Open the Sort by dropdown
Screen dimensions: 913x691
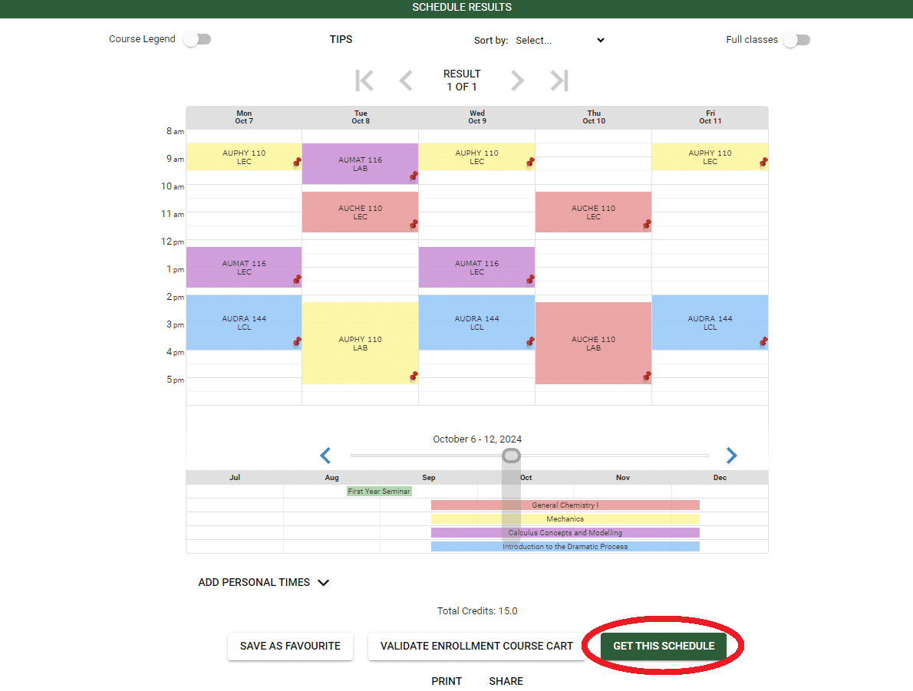(559, 41)
